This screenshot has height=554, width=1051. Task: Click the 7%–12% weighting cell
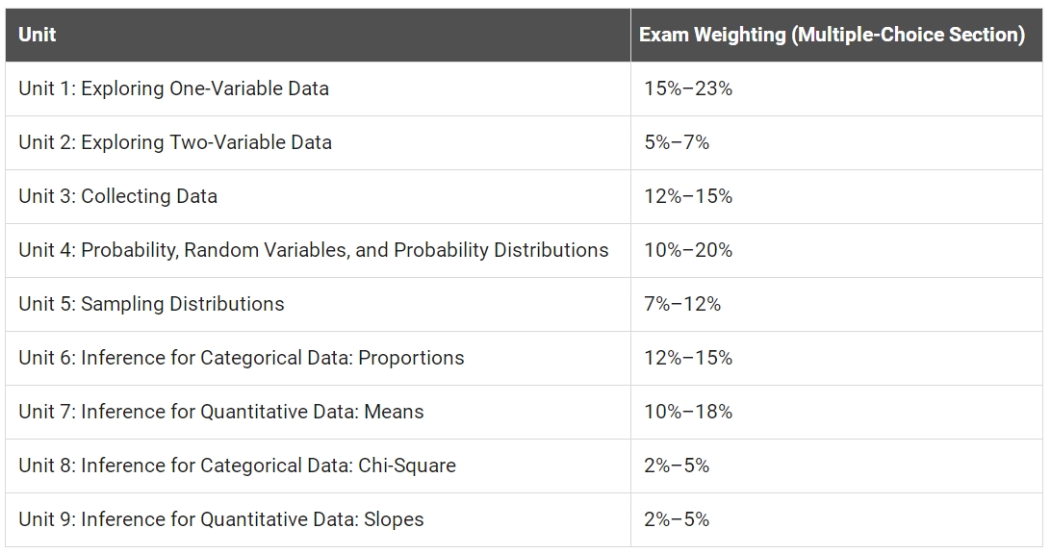coord(836,304)
